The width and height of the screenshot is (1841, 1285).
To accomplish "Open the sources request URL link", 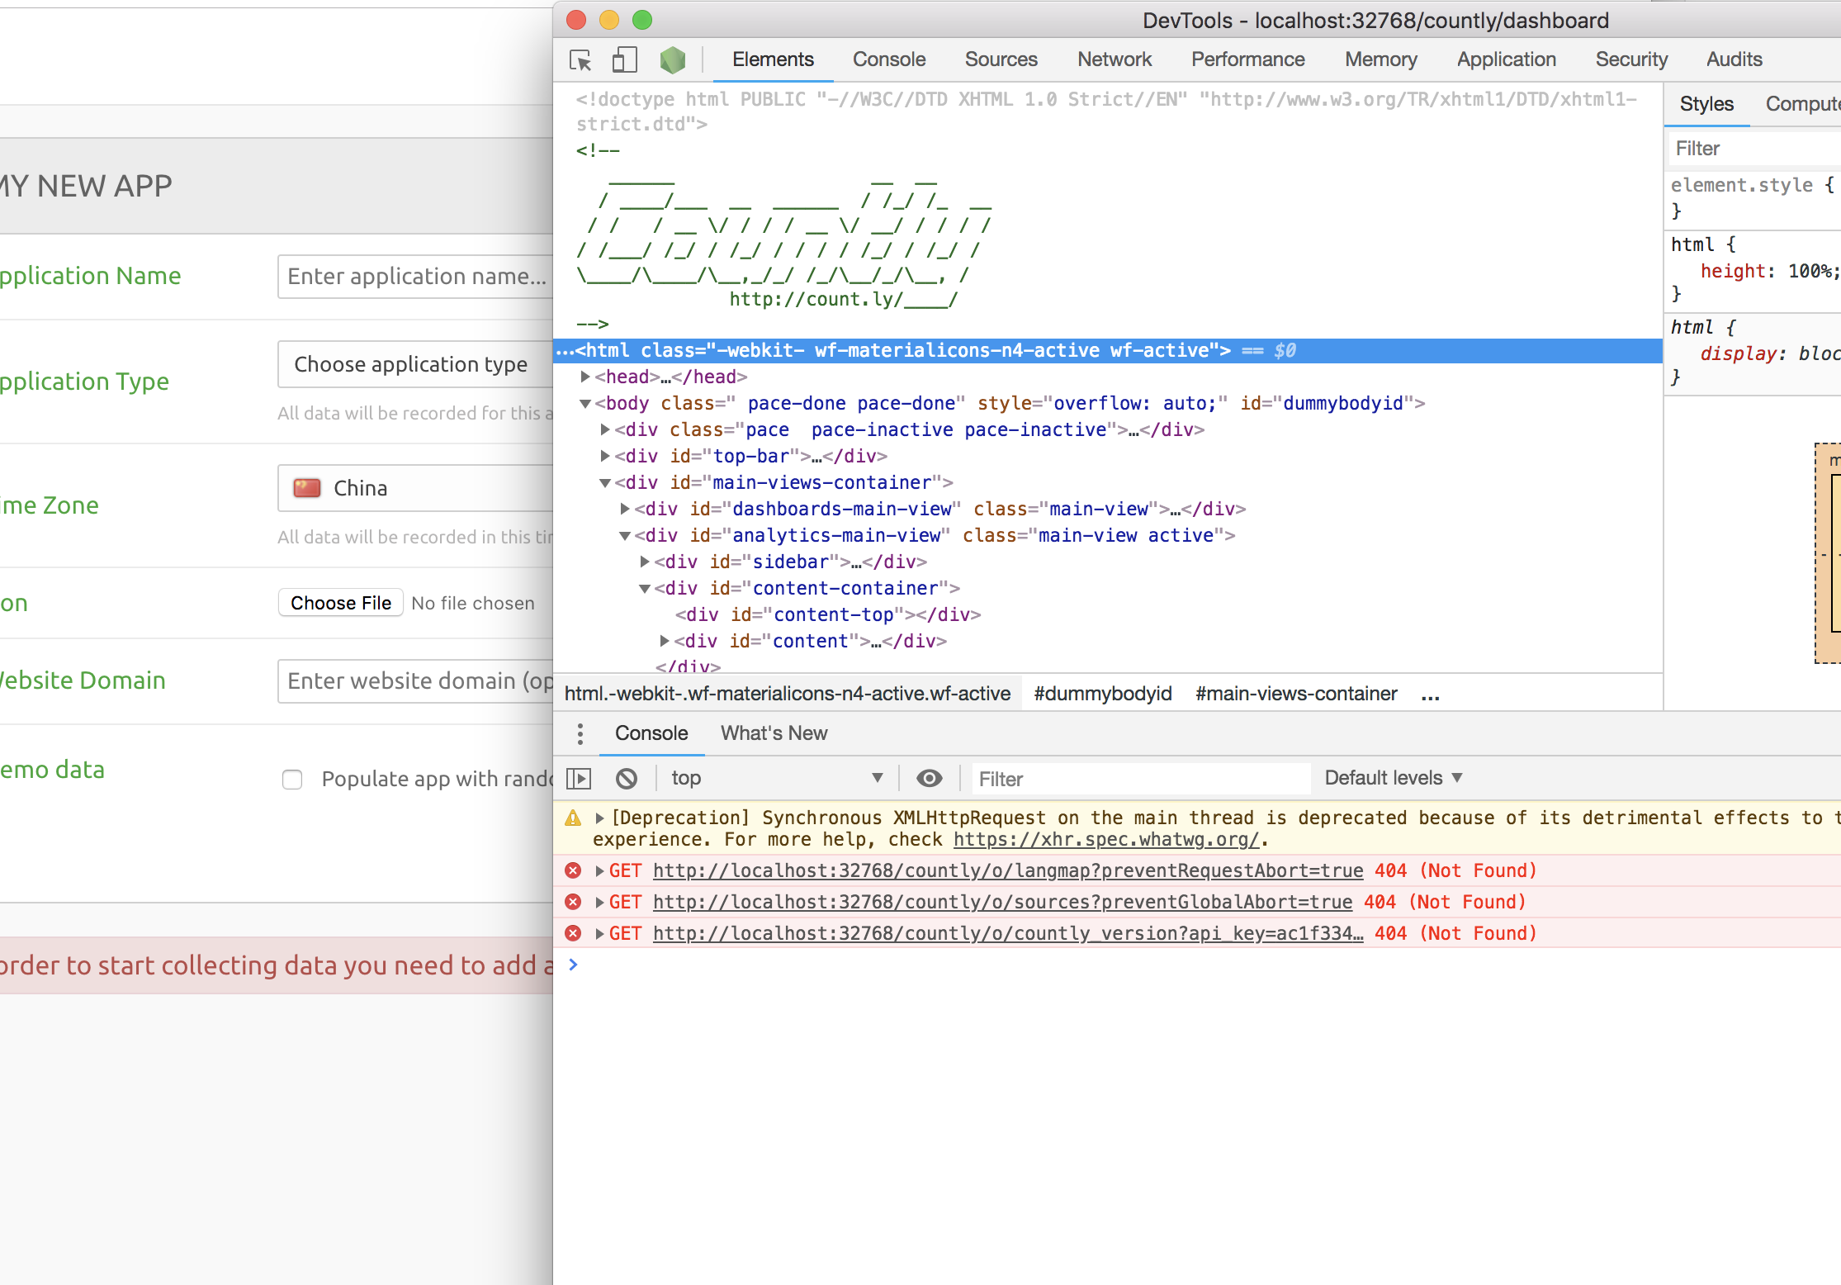I will pyautogui.click(x=1002, y=902).
